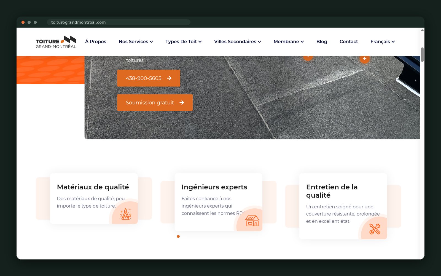Viewport: 441px width, 276px height.
Task: Expand the Membrane dropdown chevron
Action: click(x=302, y=42)
